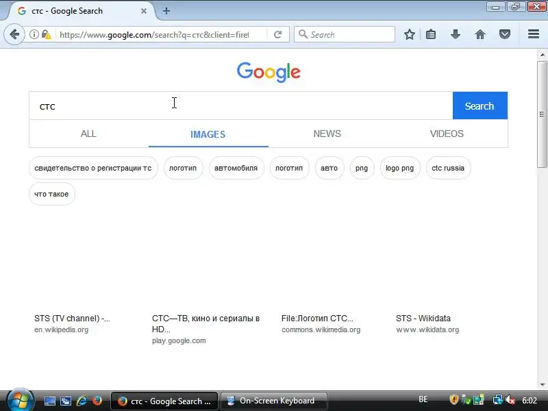
Task: Click the Windows Start orb
Action: click(x=20, y=400)
